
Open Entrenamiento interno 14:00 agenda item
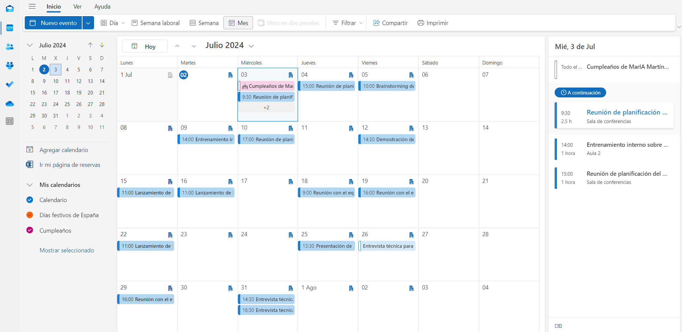click(x=614, y=149)
